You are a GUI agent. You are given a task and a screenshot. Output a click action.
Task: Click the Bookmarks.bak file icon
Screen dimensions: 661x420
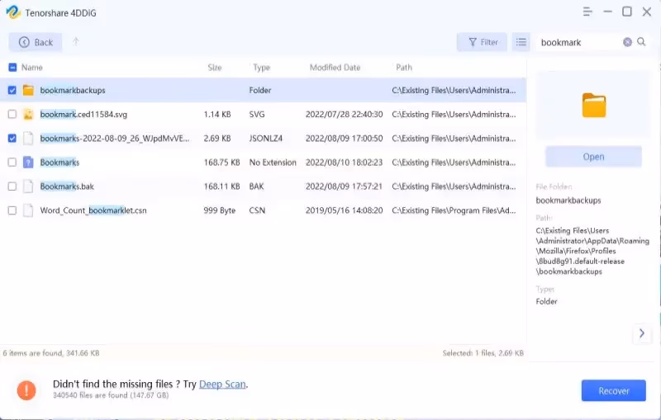click(x=28, y=186)
